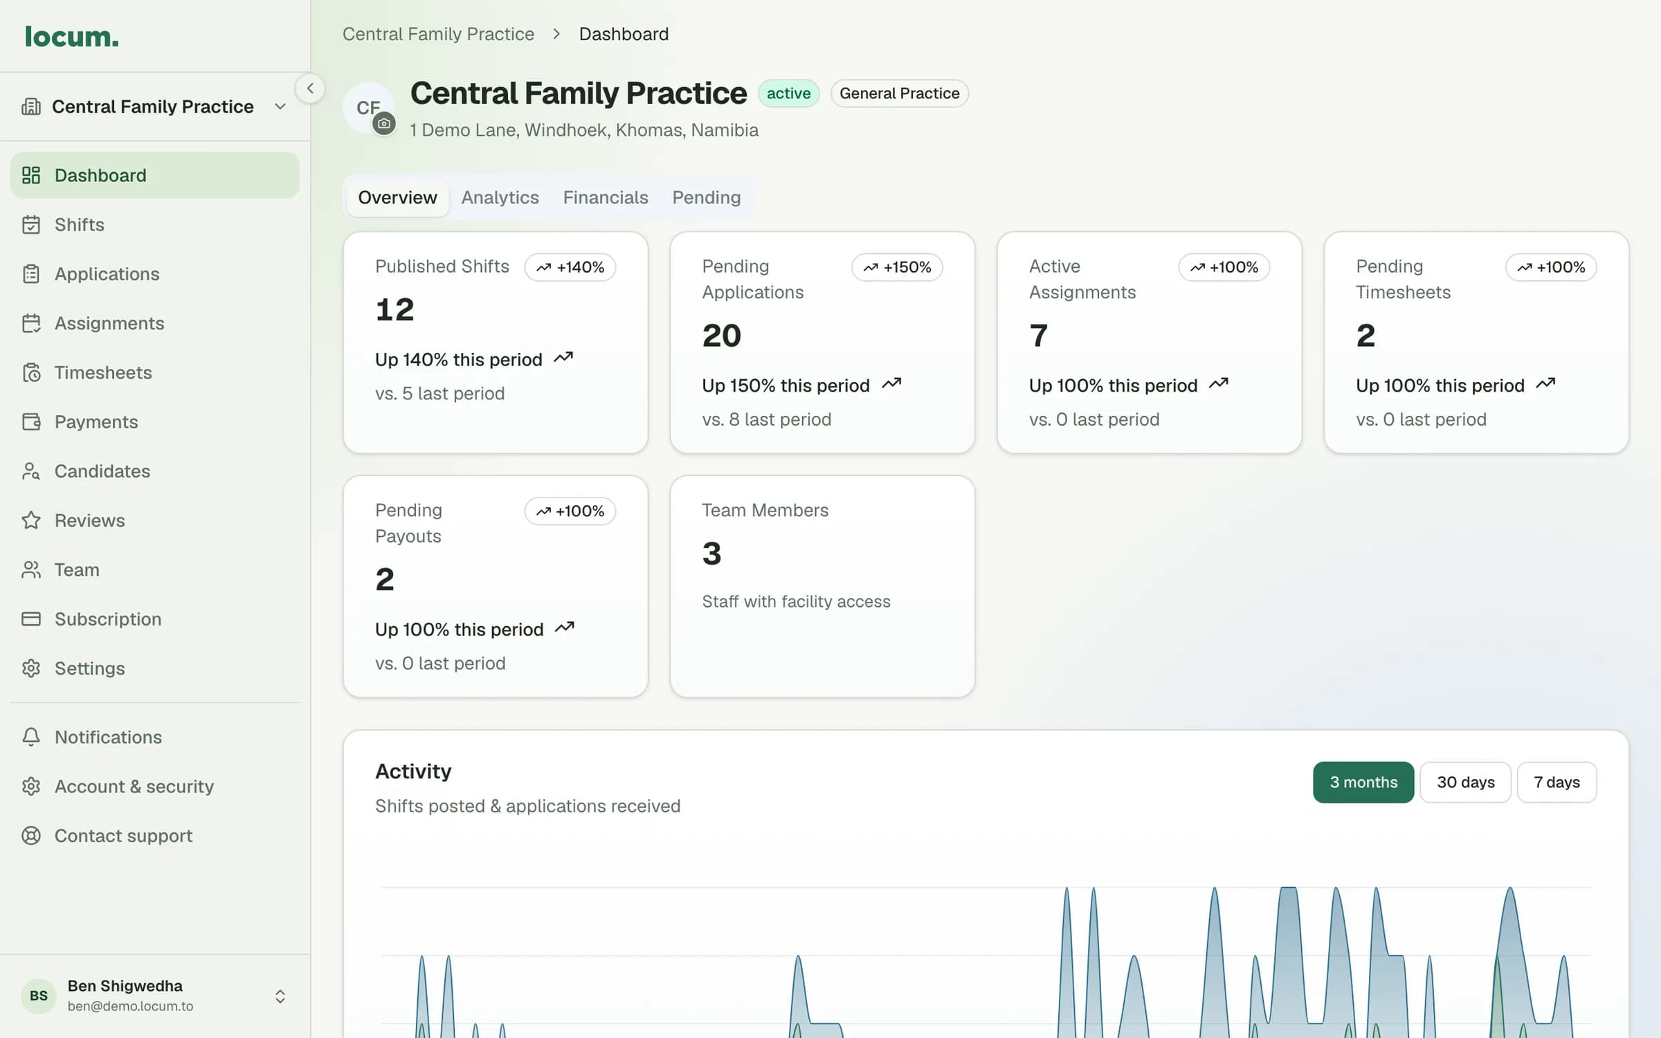
Task: Expand the Central Family Practice facility switcher
Action: click(x=155, y=107)
